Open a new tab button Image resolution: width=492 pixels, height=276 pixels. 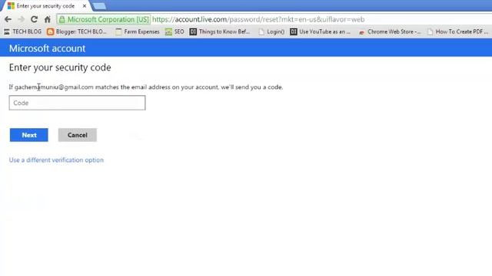coord(99,6)
